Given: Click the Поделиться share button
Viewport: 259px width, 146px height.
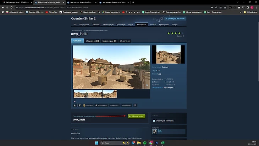Looking at the screenshot, I should pos(114,106).
